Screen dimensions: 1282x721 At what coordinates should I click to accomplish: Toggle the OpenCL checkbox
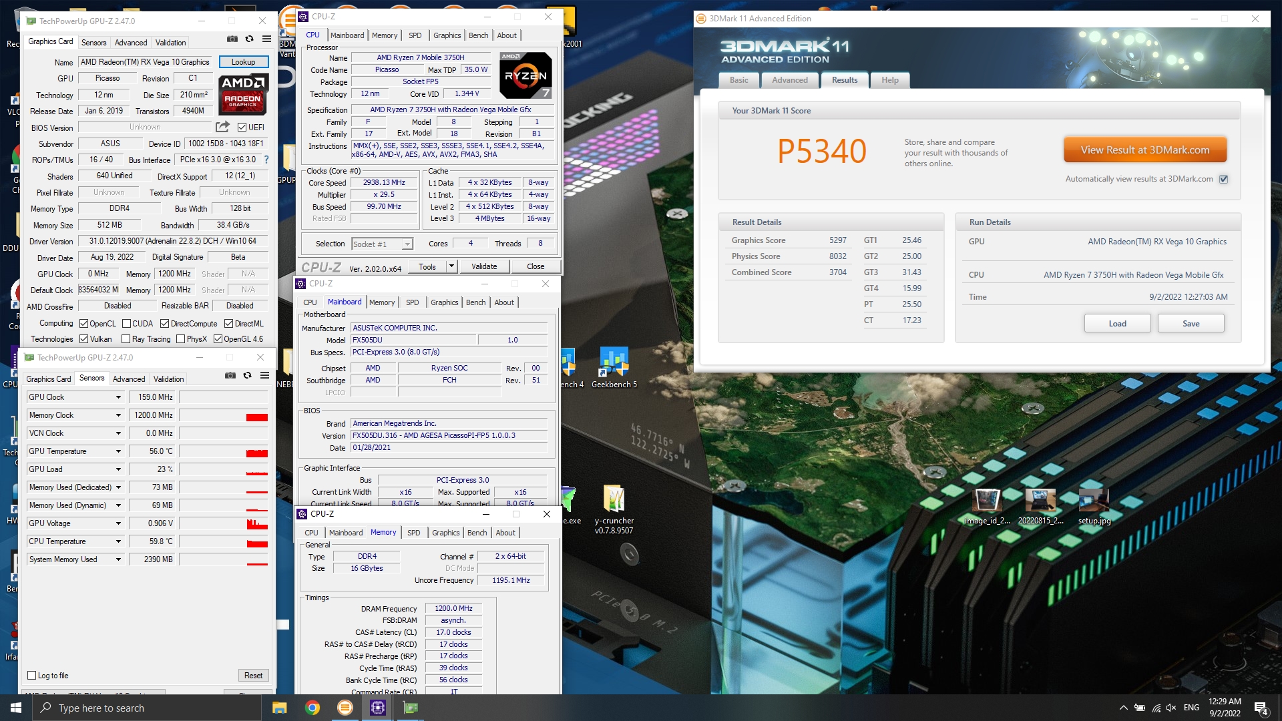tap(83, 324)
